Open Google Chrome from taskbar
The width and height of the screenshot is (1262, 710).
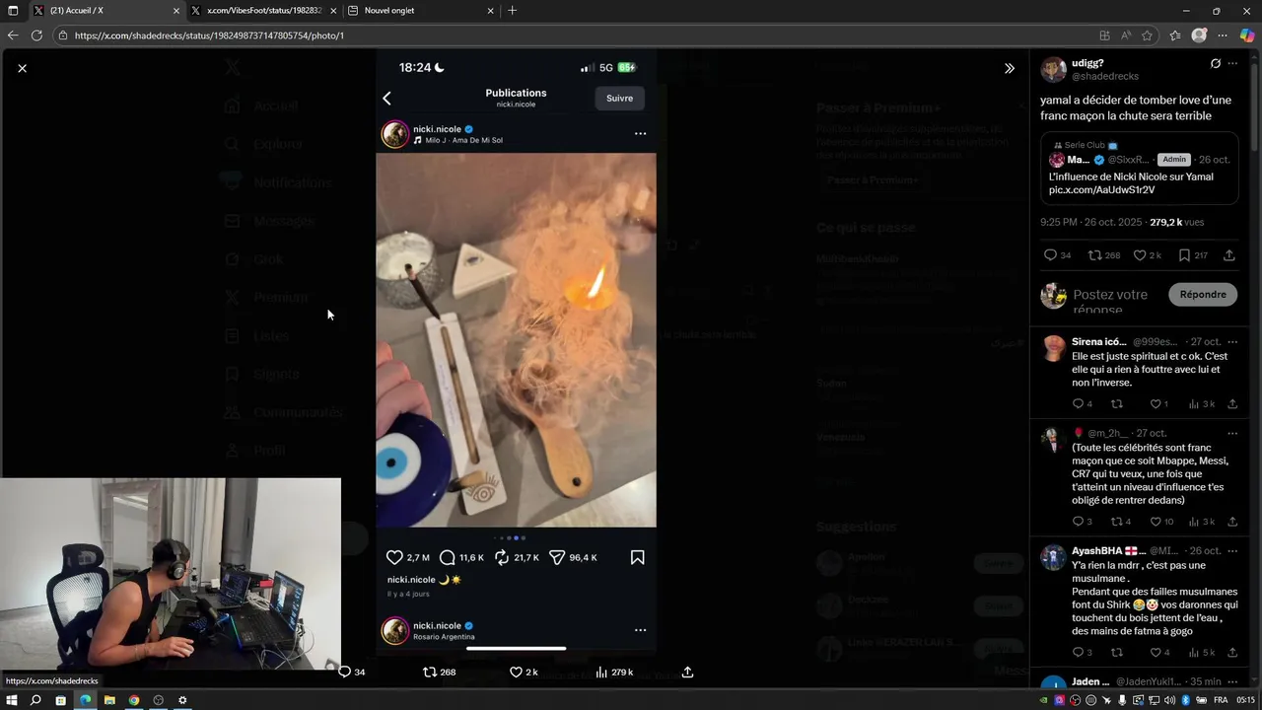[134, 700]
